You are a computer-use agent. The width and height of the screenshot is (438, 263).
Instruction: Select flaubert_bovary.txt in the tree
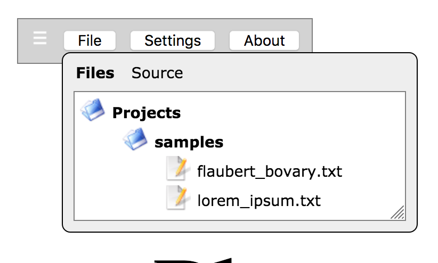tap(270, 171)
